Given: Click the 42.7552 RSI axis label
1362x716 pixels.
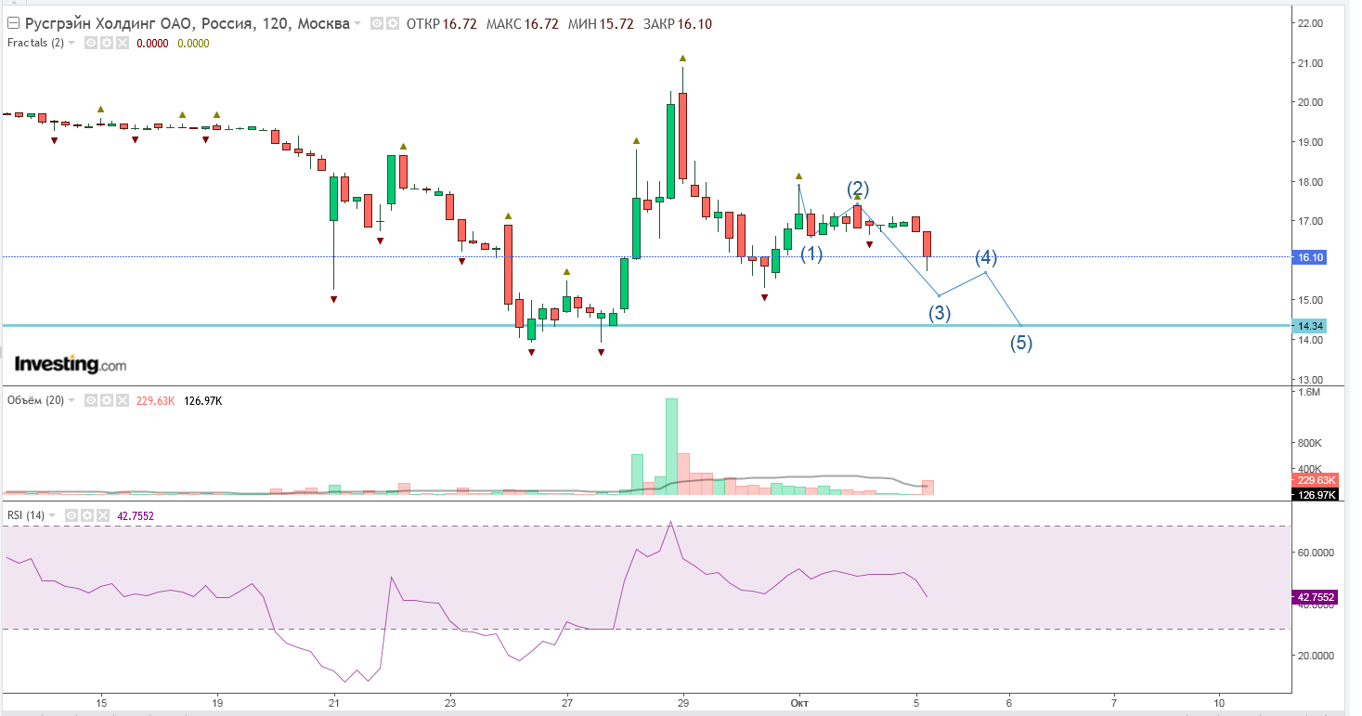Looking at the screenshot, I should pos(1316,598).
